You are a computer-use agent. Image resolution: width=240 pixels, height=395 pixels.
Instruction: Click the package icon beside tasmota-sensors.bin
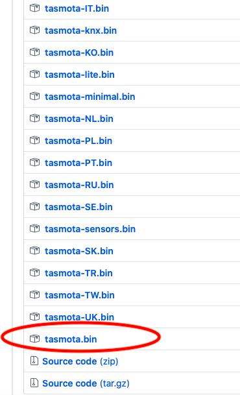tap(34, 229)
